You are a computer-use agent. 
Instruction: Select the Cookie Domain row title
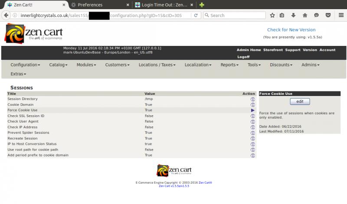(x=20, y=104)
